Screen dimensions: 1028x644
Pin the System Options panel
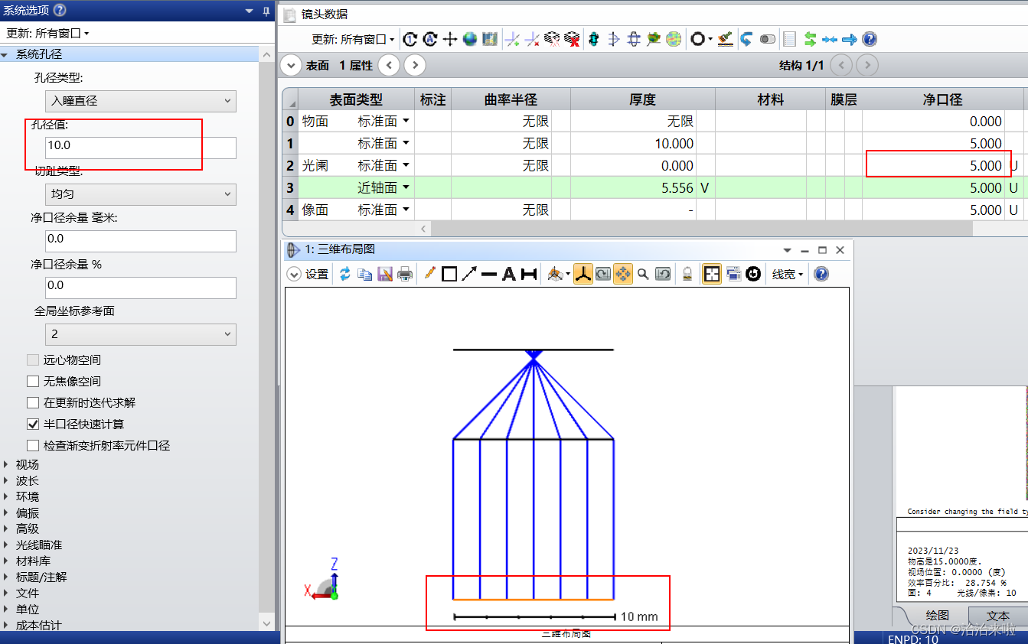[266, 11]
